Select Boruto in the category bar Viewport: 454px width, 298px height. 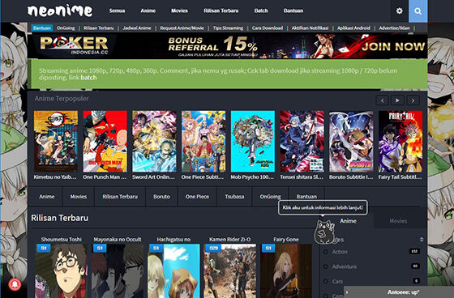pos(161,197)
